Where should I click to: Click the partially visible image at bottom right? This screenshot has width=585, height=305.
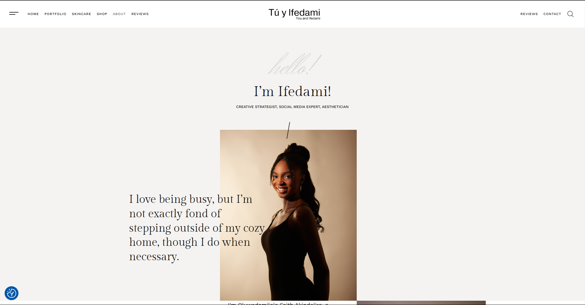click(421, 303)
